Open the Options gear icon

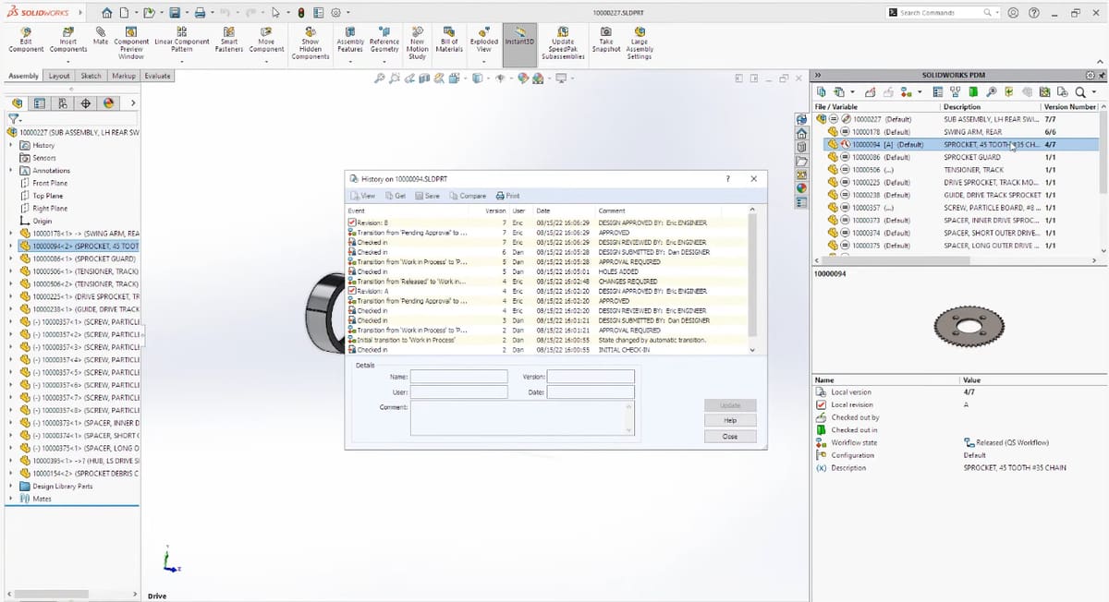[x=335, y=13]
